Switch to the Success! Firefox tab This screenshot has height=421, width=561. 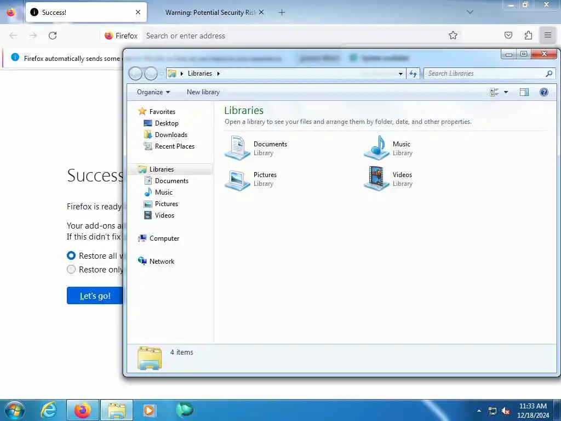coord(86,12)
